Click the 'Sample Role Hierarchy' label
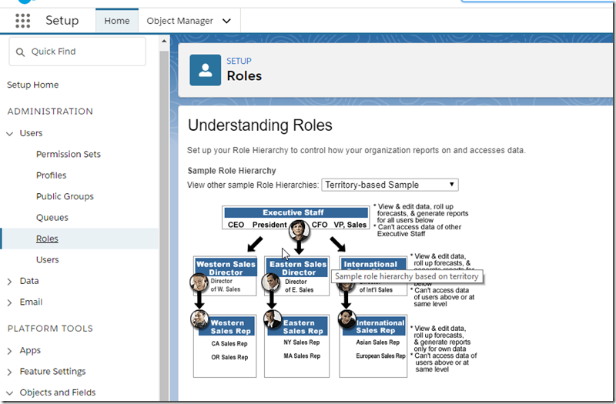 click(x=232, y=171)
